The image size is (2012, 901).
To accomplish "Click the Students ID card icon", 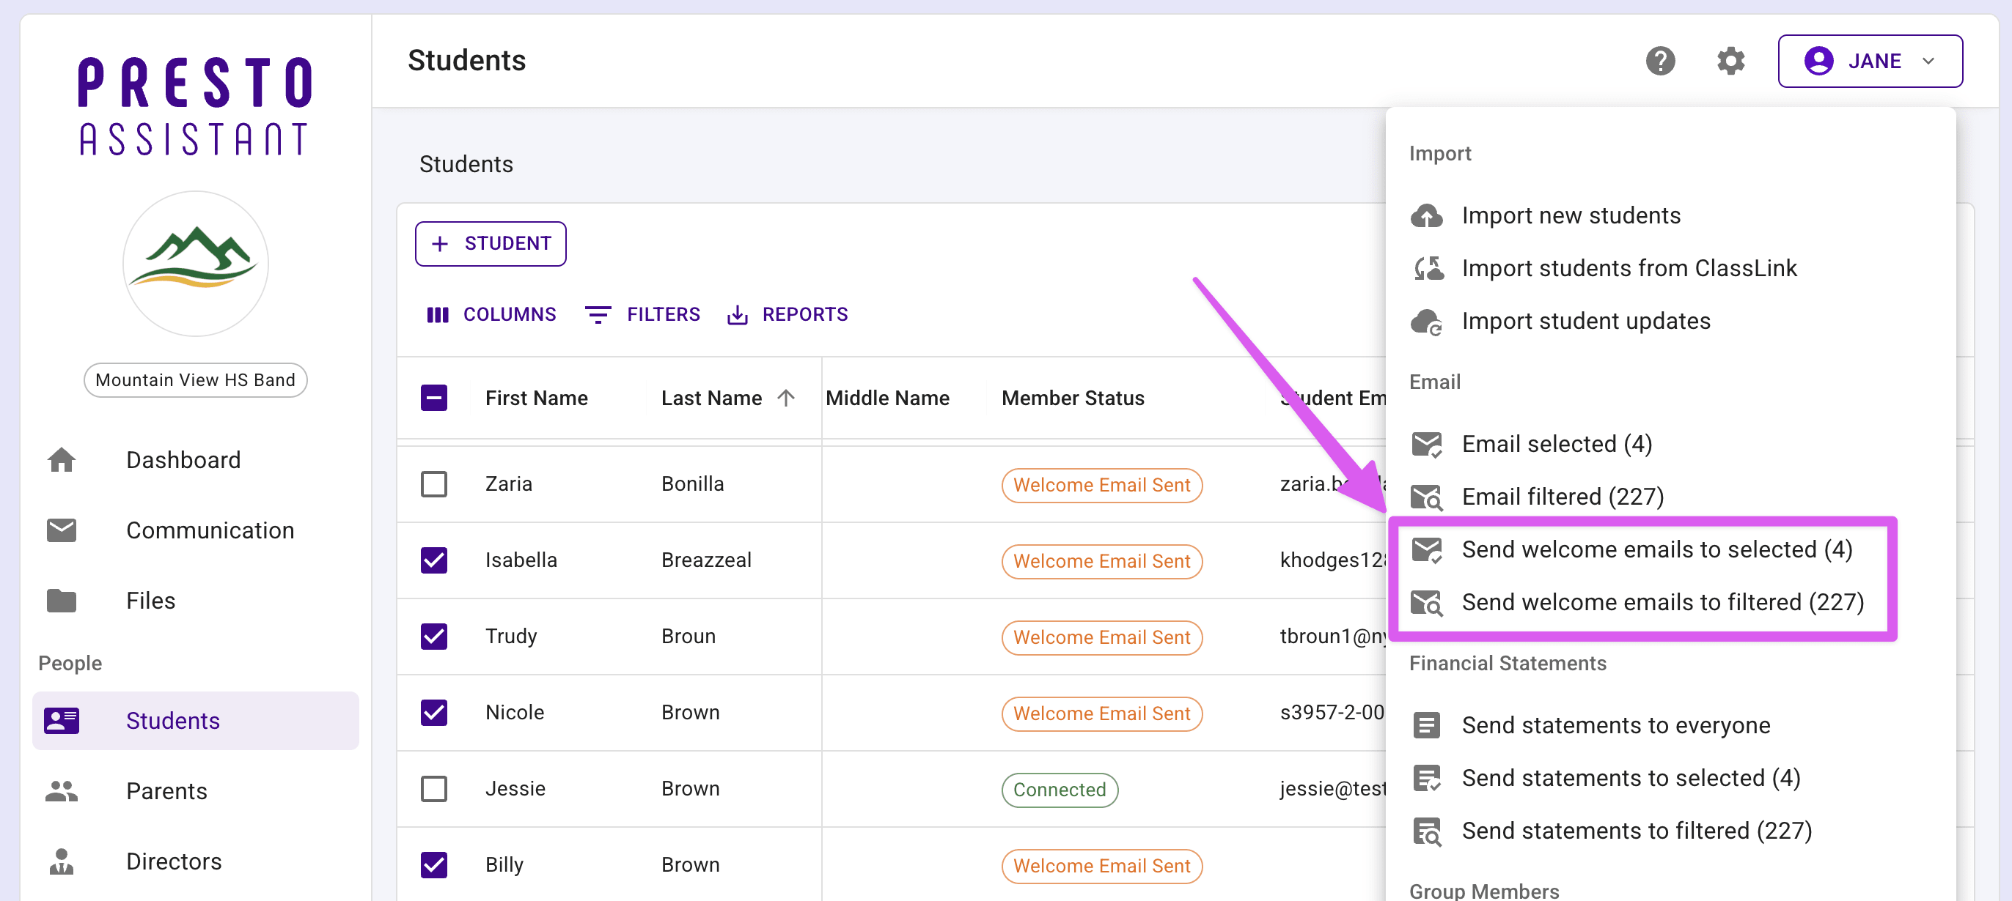I will [61, 721].
